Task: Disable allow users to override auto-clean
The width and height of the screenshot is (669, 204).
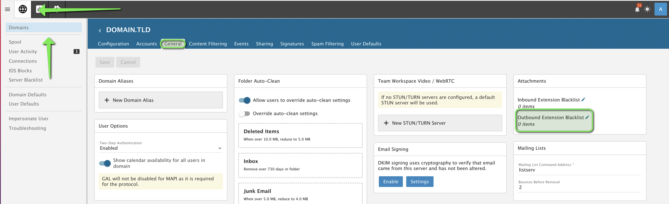Action: 244,100
